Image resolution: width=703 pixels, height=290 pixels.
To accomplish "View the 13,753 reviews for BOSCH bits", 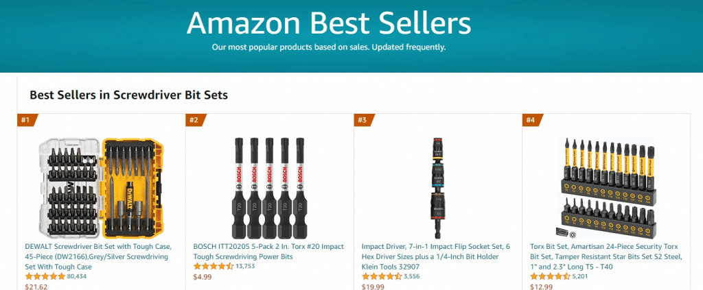I will 245,266.
